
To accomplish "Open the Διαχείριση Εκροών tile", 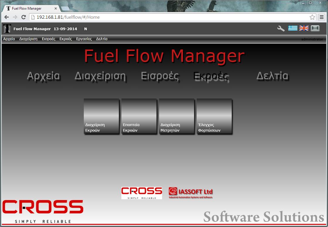I will pos(101,116).
